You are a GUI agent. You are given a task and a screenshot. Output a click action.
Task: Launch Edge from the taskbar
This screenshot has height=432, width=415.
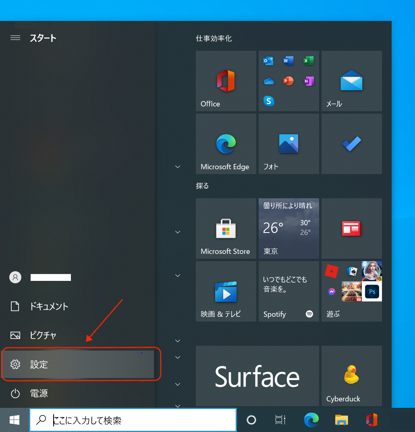coord(311,420)
